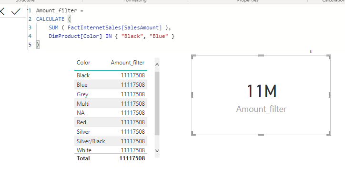The height and width of the screenshot is (184, 345).
Task: Click the Red row amount value 11117508
Action: [132, 122]
